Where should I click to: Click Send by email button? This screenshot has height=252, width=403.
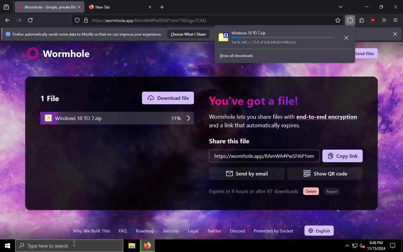pos(247,174)
